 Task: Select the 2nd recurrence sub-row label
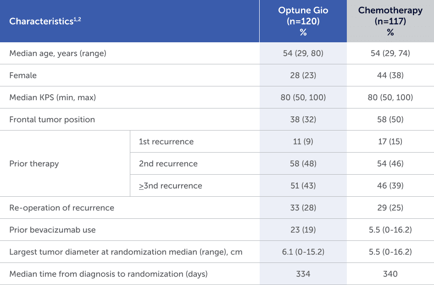168,164
